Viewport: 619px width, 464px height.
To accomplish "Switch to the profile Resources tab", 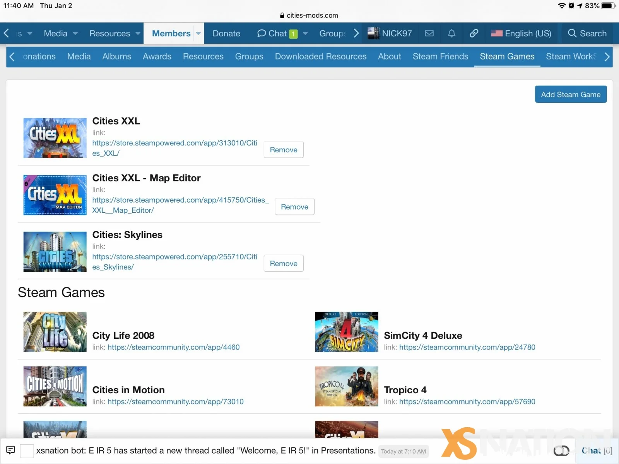I will tap(203, 56).
